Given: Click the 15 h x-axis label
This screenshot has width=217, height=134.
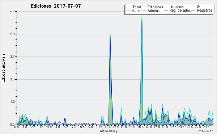Looking at the screenshot, I should point(140,127).
